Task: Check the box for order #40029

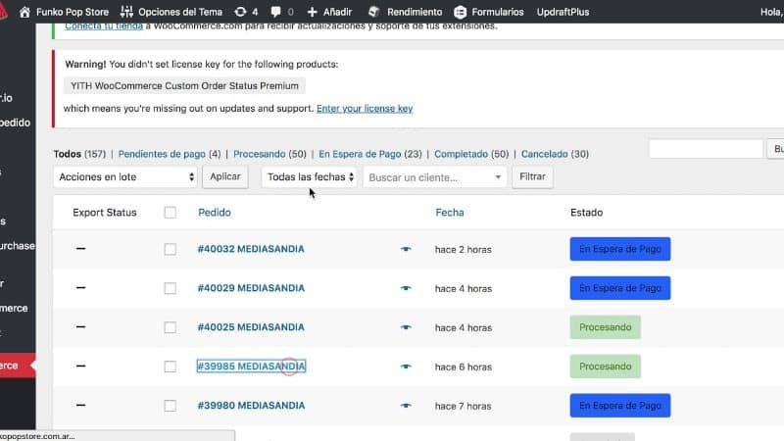Action: point(170,288)
